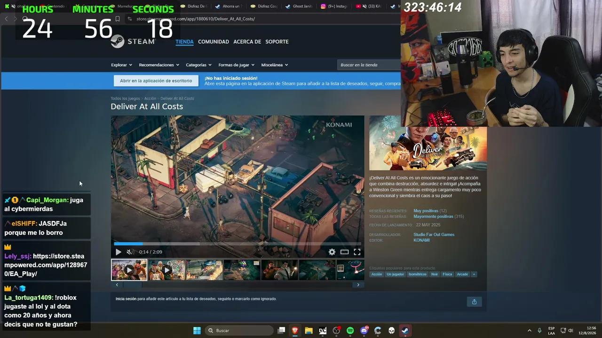Seek along the trailer progress bar
The width and height of the screenshot is (602, 338).
(238, 244)
